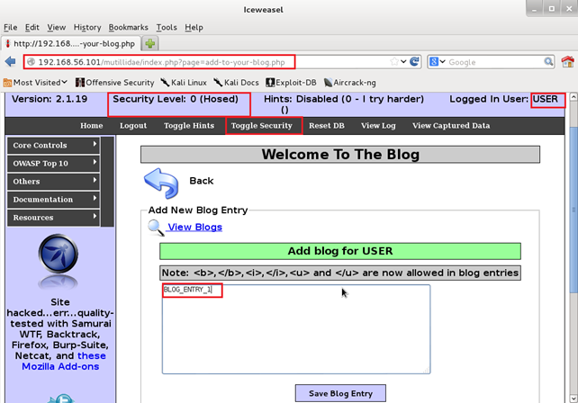Open a new tab with plus icon

click(150, 43)
